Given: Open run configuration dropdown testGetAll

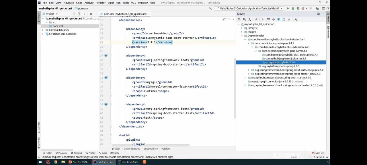Looking at the screenshot, I should (249, 8).
